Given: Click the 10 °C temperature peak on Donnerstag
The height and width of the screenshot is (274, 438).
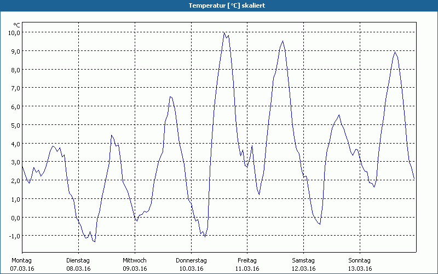Looking at the screenshot, I should (224, 32).
